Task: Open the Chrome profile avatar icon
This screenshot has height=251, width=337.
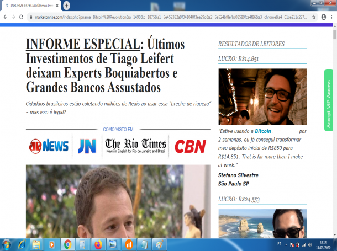Action: click(x=323, y=17)
